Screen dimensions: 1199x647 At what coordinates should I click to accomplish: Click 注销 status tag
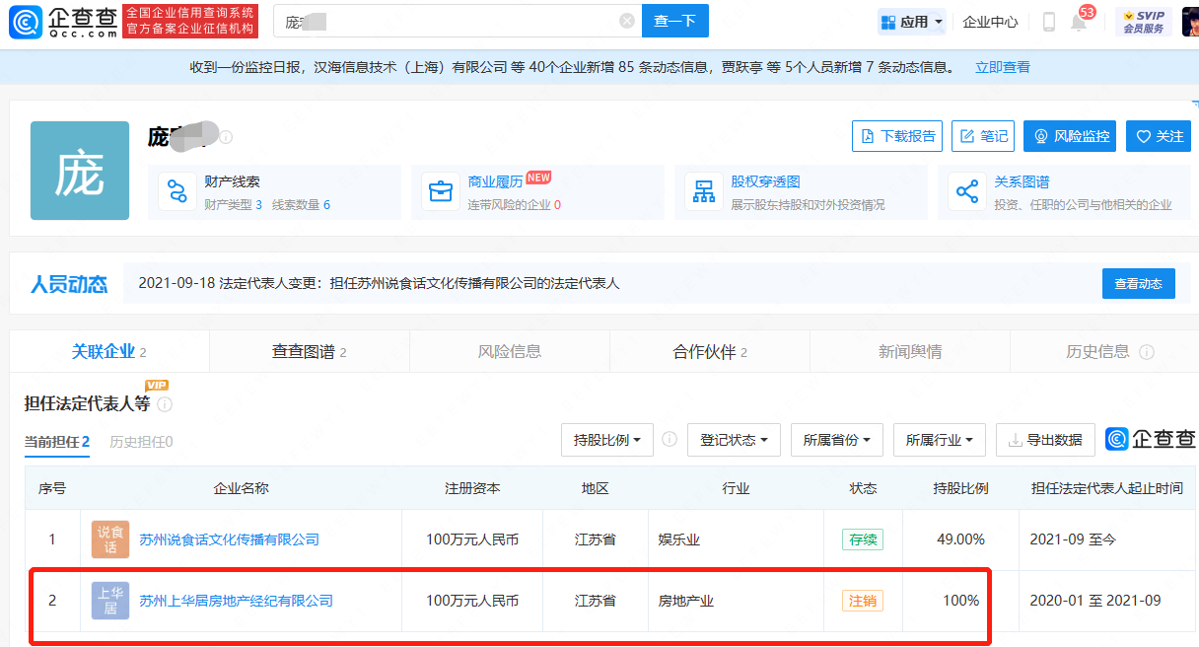(862, 601)
